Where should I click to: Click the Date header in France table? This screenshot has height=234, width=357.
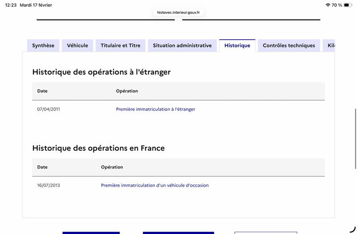(42, 167)
